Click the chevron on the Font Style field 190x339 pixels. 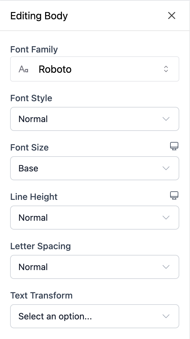pos(166,119)
